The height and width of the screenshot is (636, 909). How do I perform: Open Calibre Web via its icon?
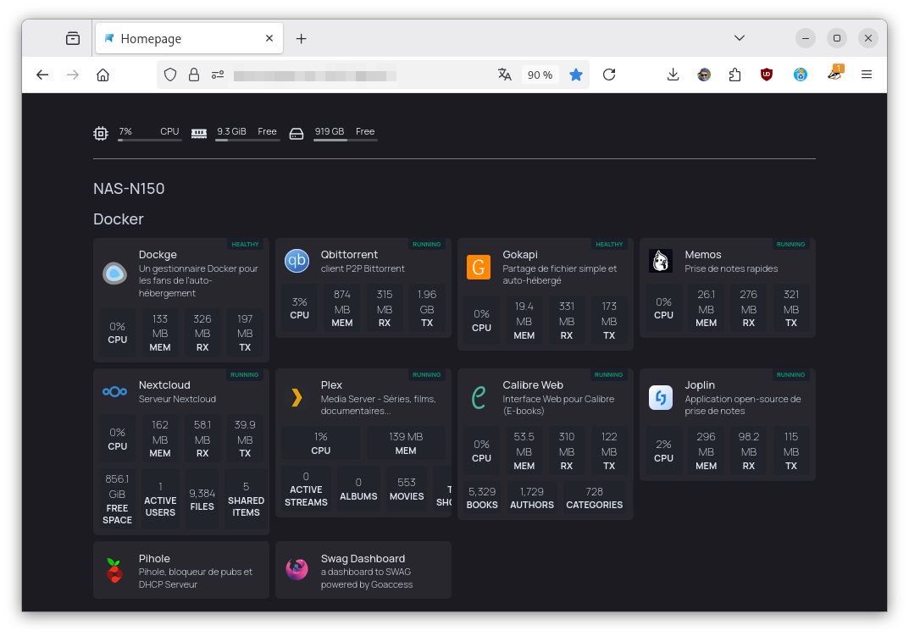[479, 397]
